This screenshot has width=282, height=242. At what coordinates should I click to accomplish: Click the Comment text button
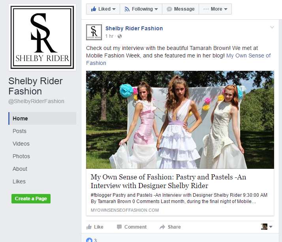(135, 227)
